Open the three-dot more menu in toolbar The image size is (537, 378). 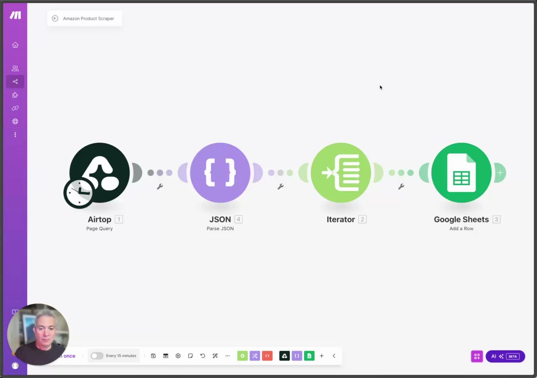pyautogui.click(x=227, y=356)
